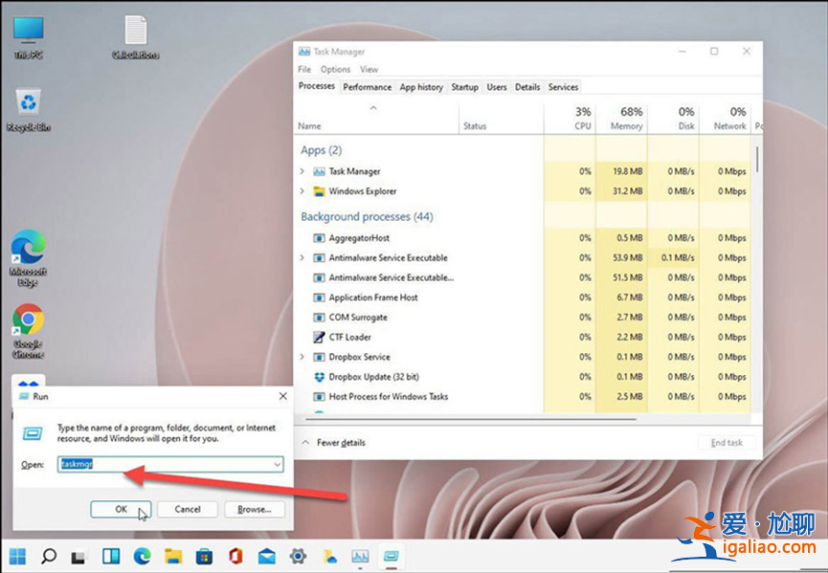Click Browse in the Run dialog
828x573 pixels.
(254, 509)
